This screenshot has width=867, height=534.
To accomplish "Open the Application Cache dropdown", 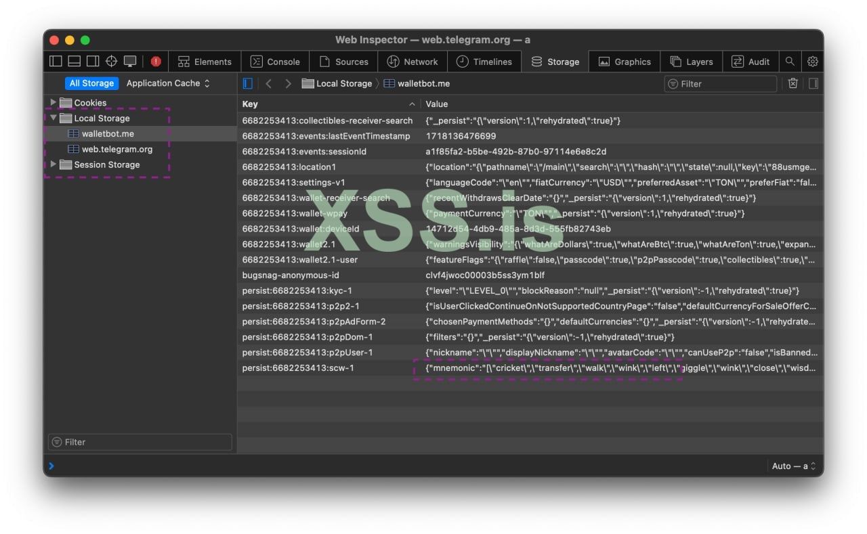I will pyautogui.click(x=169, y=83).
